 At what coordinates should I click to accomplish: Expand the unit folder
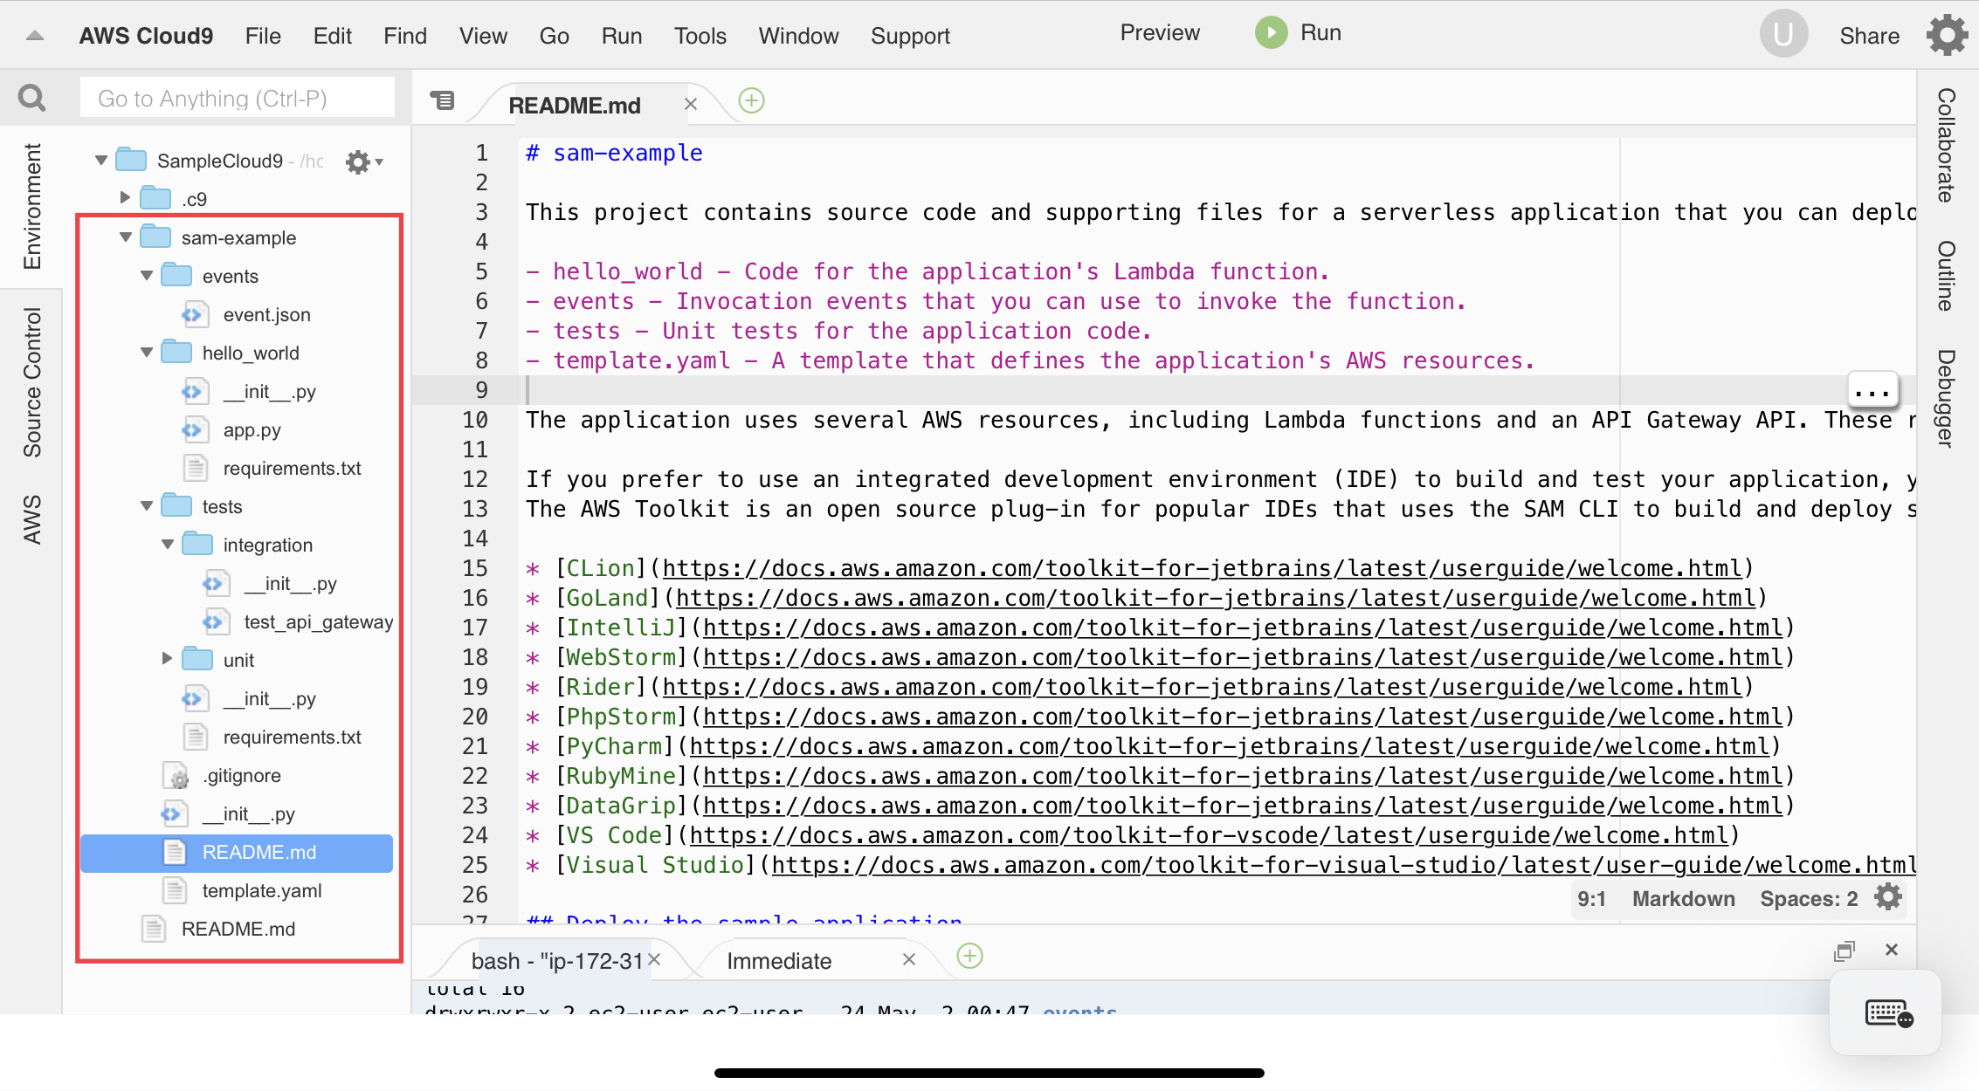click(x=168, y=659)
